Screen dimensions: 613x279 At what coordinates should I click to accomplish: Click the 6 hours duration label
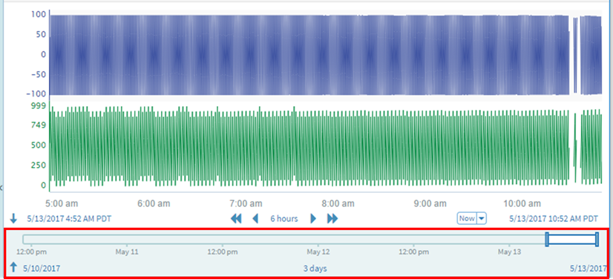pos(284,219)
